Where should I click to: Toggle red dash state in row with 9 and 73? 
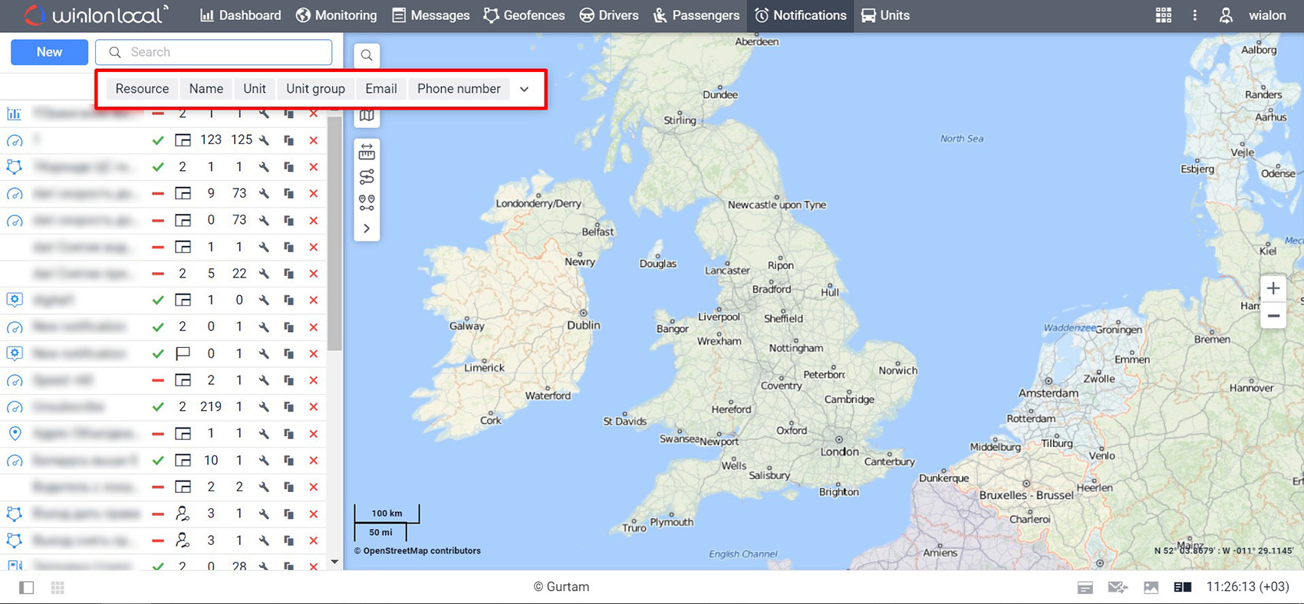158,194
